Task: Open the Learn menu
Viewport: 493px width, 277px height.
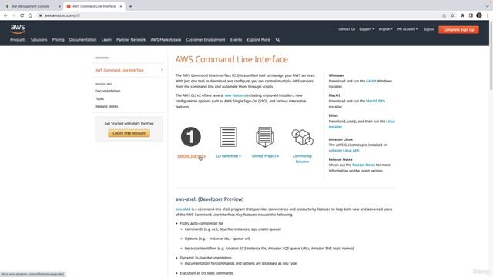Action: pos(106,40)
